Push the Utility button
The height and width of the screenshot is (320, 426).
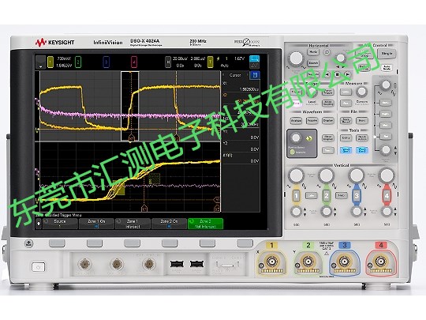(x=346, y=138)
